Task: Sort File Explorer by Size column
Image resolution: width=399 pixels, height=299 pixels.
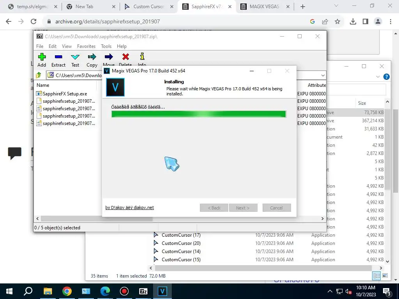Action: [x=362, y=103]
